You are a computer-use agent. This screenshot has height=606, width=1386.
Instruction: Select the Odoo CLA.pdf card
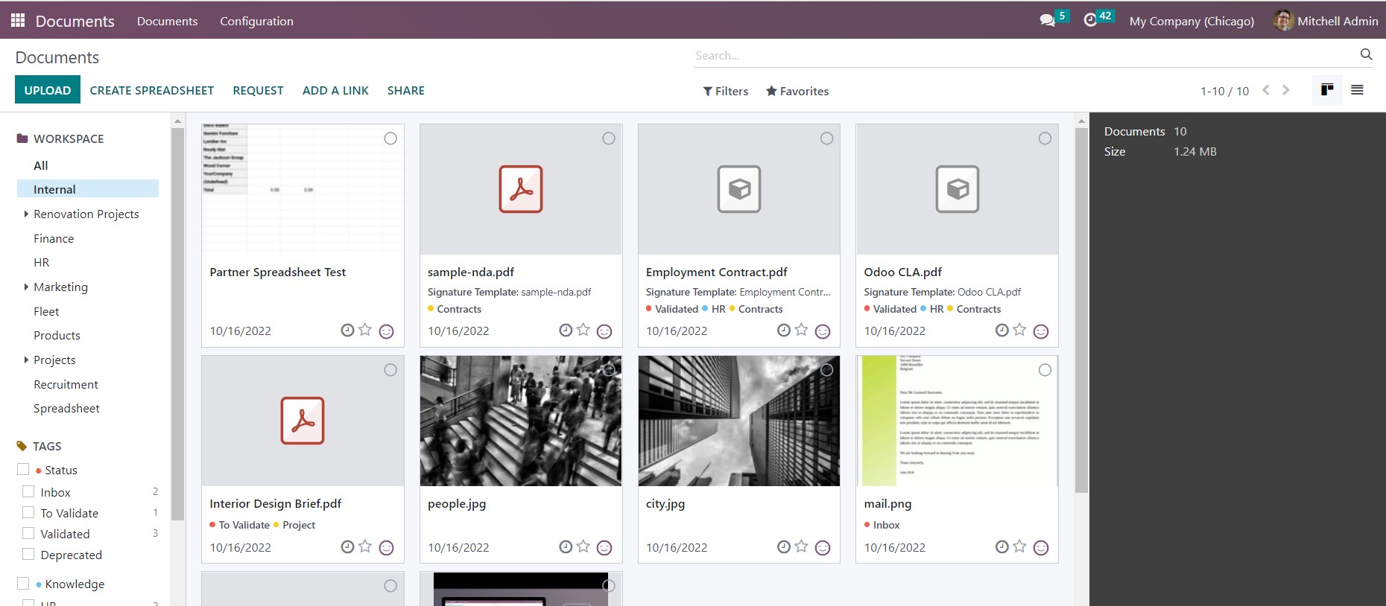tap(1045, 138)
